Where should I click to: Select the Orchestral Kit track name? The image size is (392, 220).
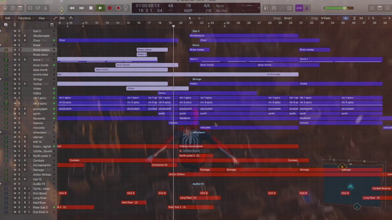click(x=42, y=165)
